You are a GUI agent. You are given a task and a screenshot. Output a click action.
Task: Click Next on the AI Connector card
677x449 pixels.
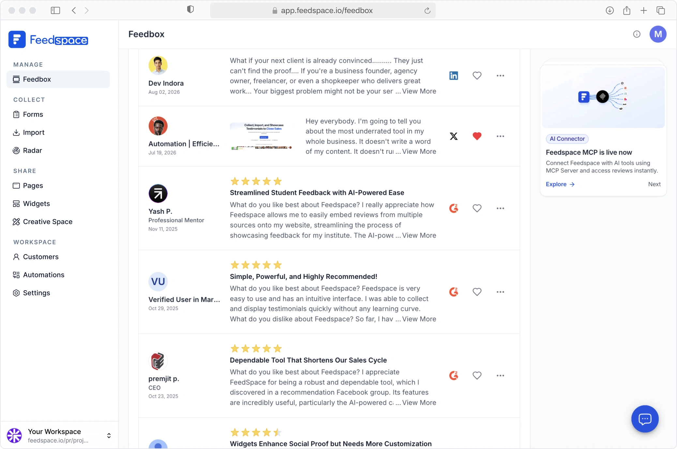654,184
